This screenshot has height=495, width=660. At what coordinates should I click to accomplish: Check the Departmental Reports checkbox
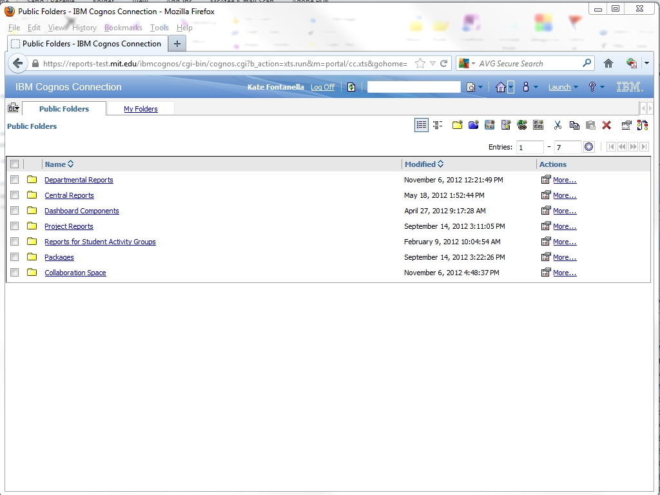coord(15,180)
